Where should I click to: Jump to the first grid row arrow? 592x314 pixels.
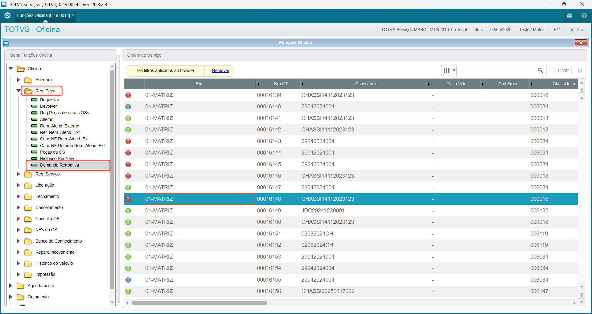[x=582, y=83]
